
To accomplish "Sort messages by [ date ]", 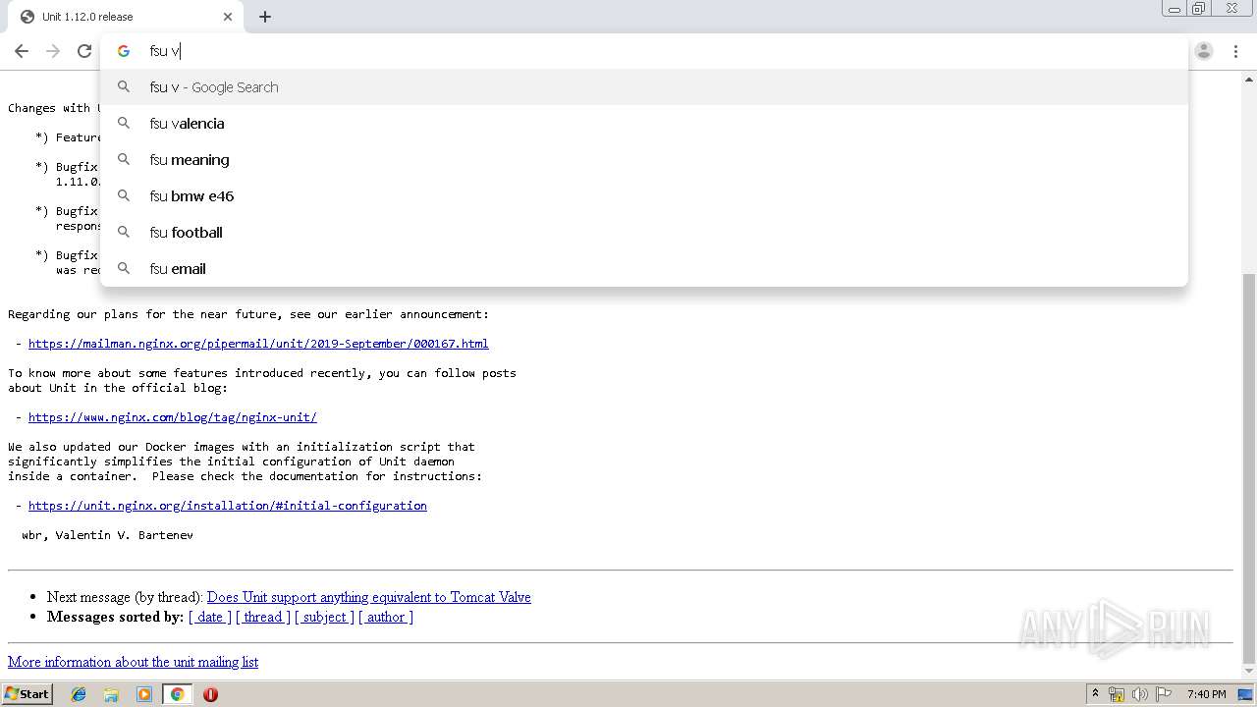I will tap(210, 617).
